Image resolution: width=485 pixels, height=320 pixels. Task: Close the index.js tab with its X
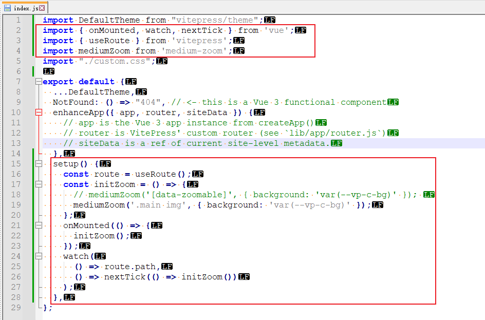click(x=42, y=8)
